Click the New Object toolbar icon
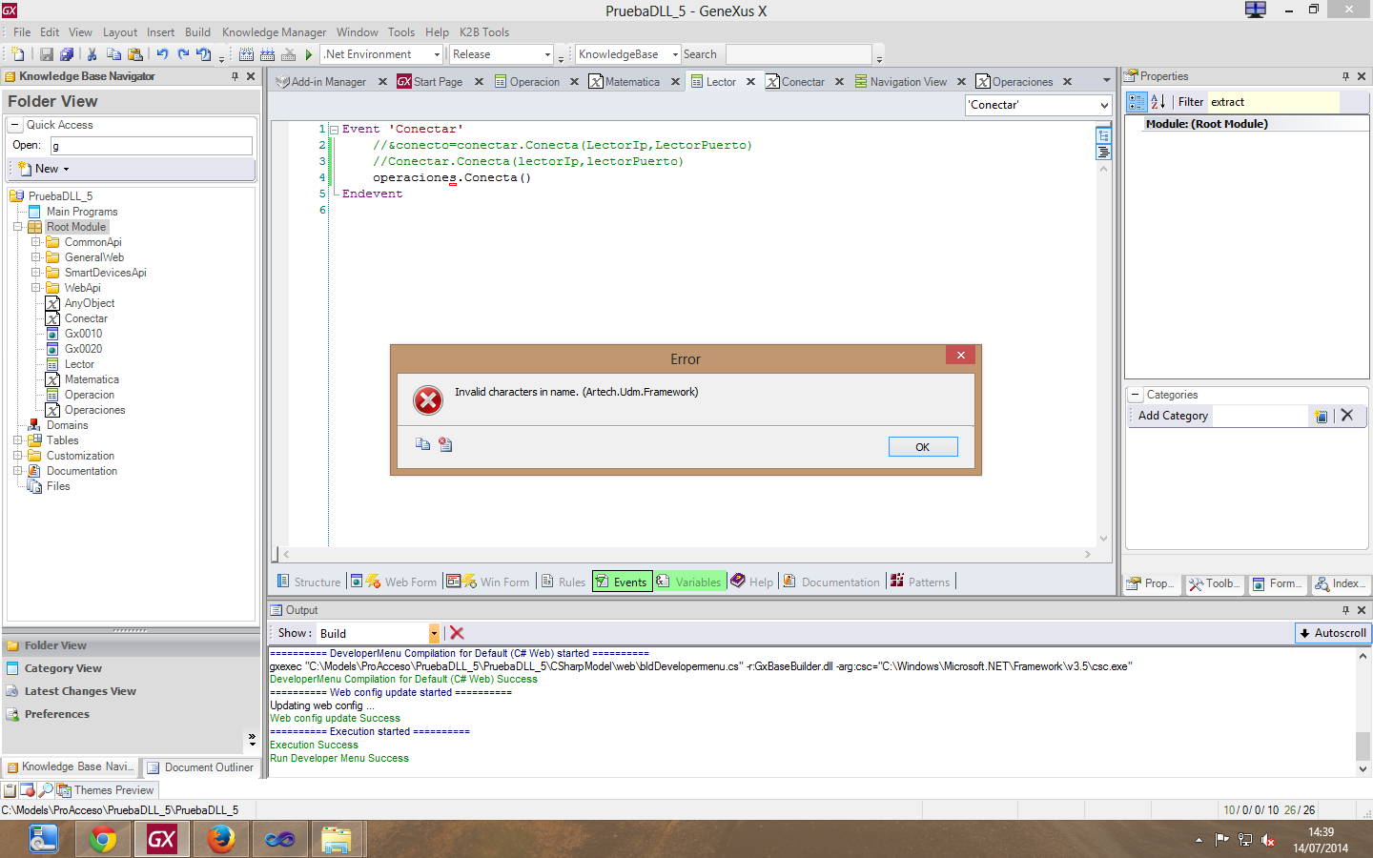This screenshot has width=1373, height=858. [x=17, y=54]
